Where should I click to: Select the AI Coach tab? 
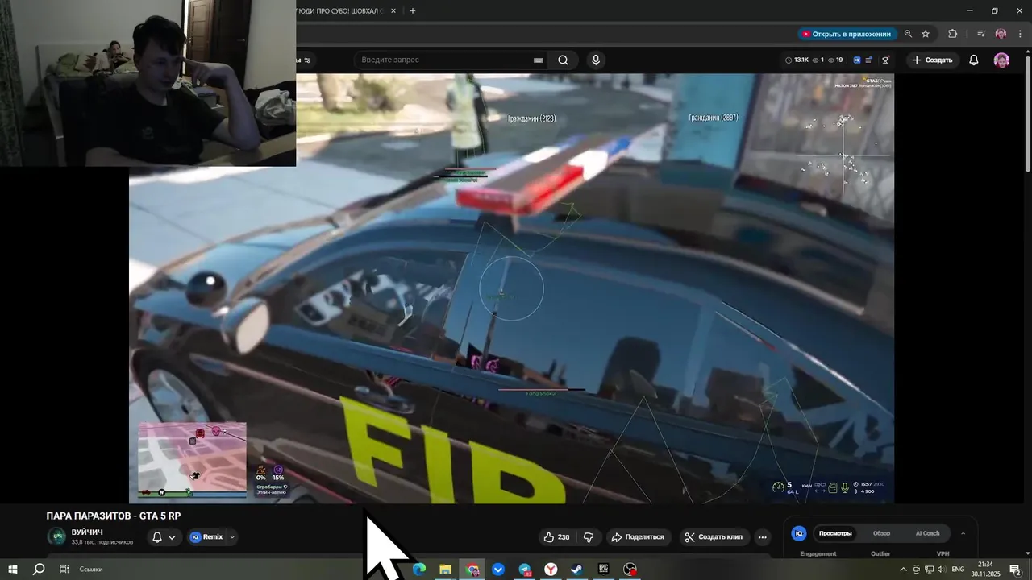click(x=927, y=533)
